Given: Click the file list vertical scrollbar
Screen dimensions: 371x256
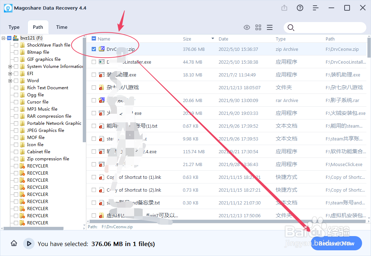Looking at the screenshot, I should point(369,47).
